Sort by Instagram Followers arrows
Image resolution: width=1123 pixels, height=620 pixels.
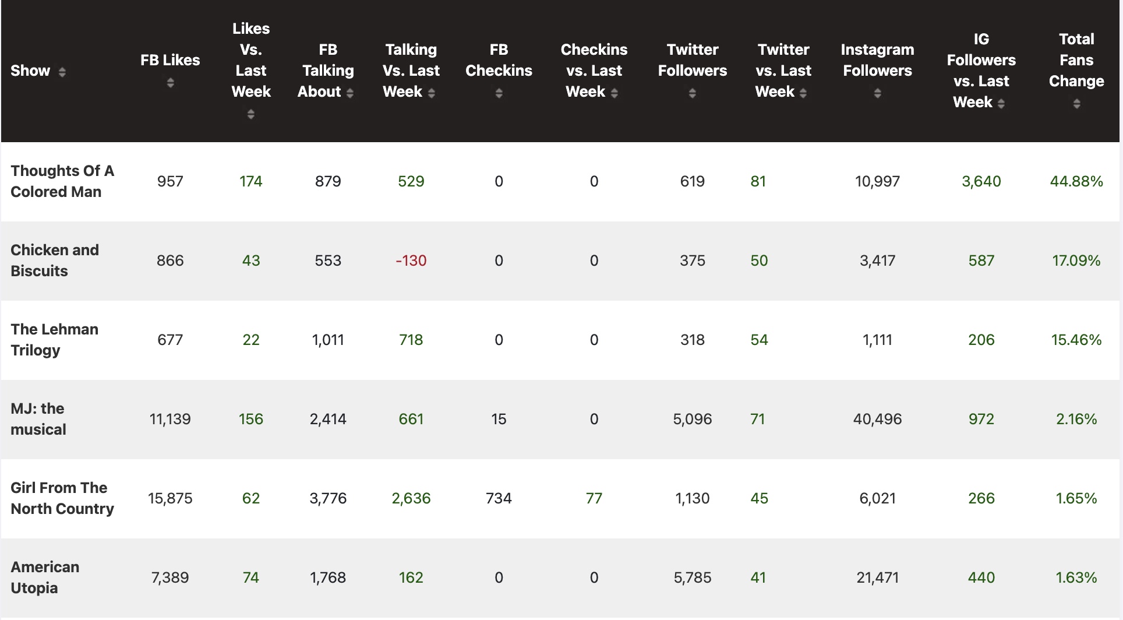tap(877, 93)
